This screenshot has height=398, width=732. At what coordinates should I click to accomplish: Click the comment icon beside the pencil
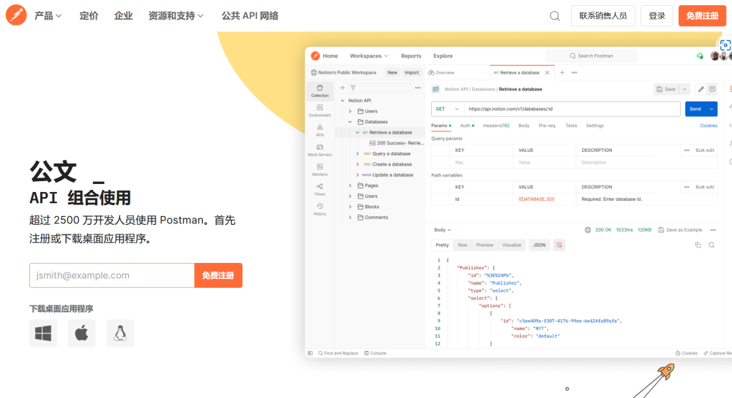[x=712, y=89]
